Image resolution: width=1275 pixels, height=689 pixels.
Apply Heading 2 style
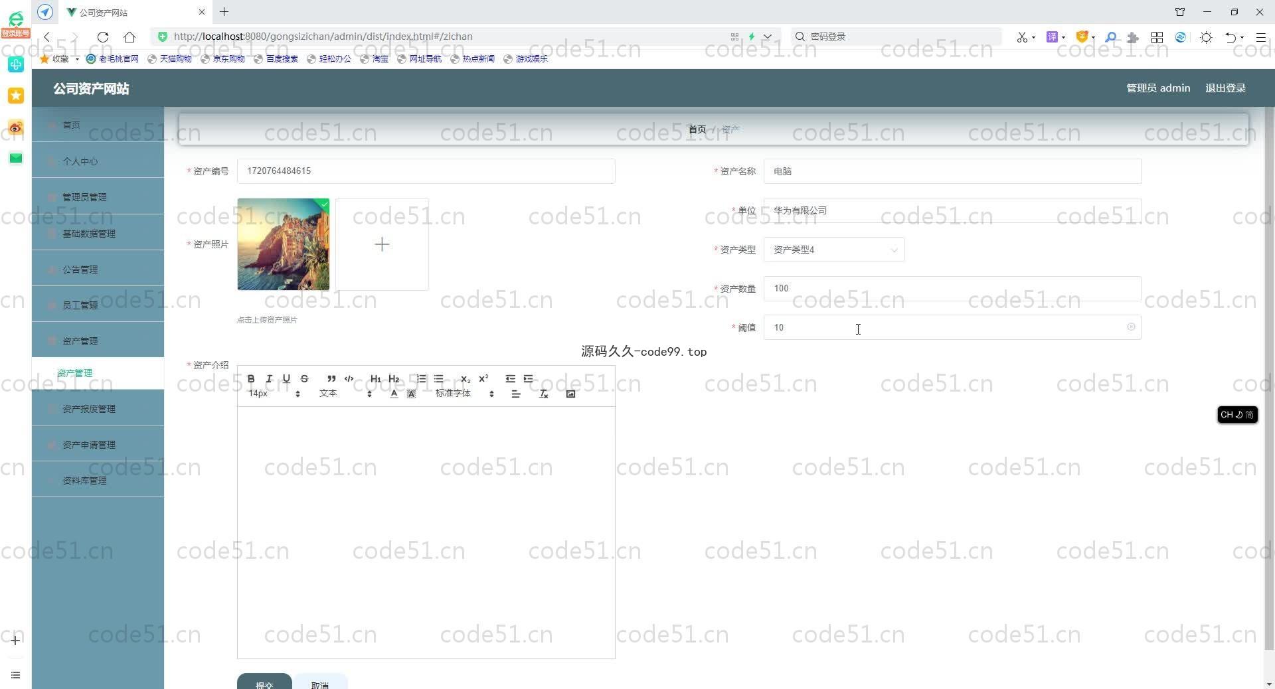point(394,379)
